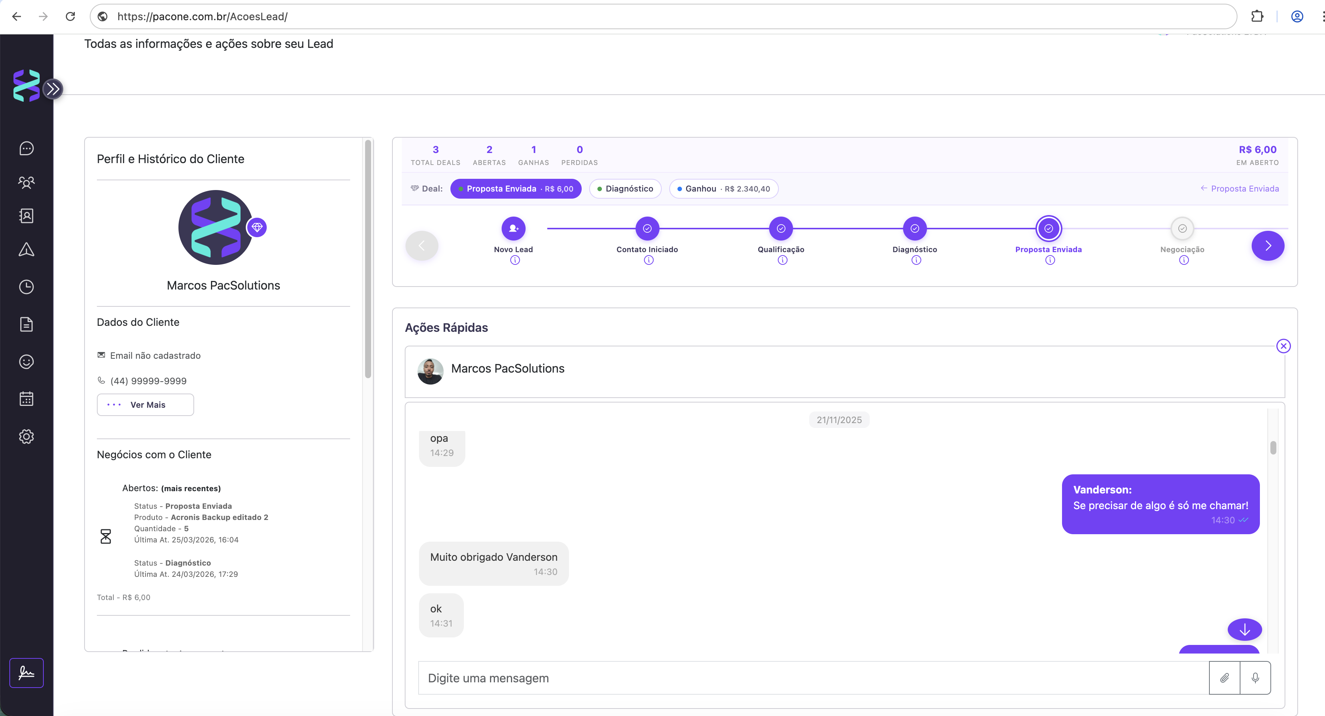This screenshot has height=716, width=1325.
Task: Show info for Contato Iniciado stage
Action: pyautogui.click(x=649, y=260)
